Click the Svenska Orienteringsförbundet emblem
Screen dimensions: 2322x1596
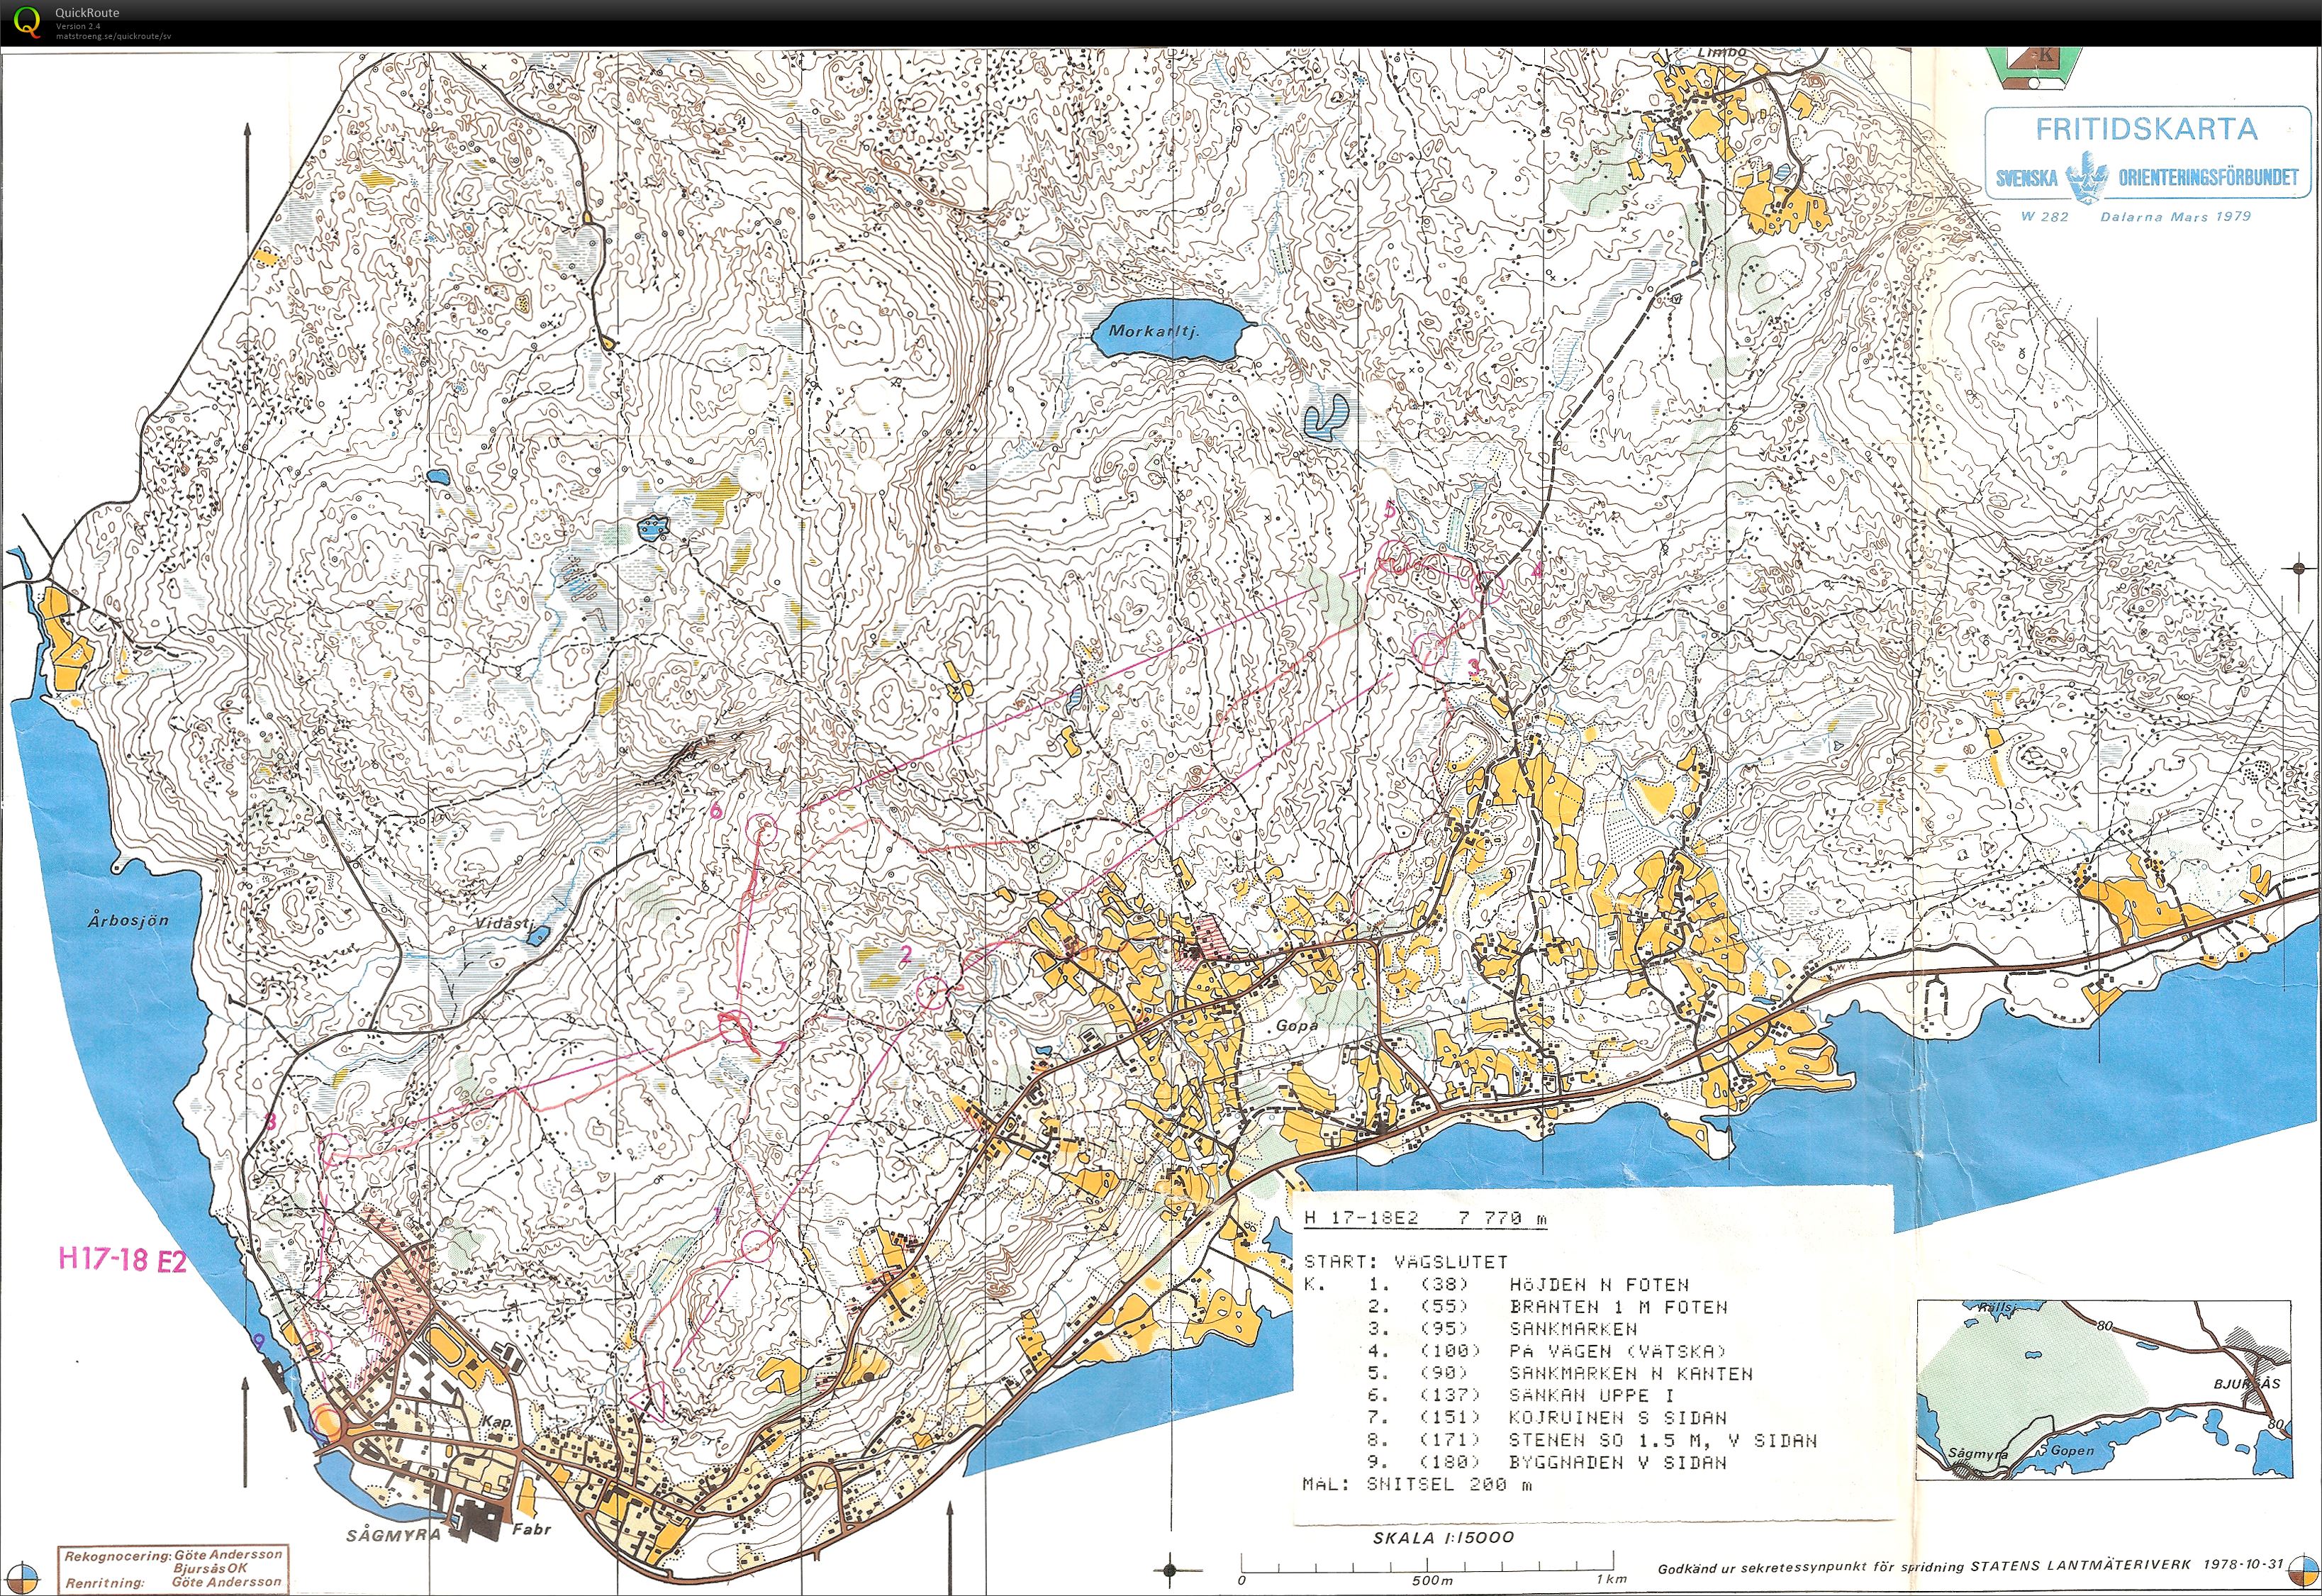(2088, 177)
